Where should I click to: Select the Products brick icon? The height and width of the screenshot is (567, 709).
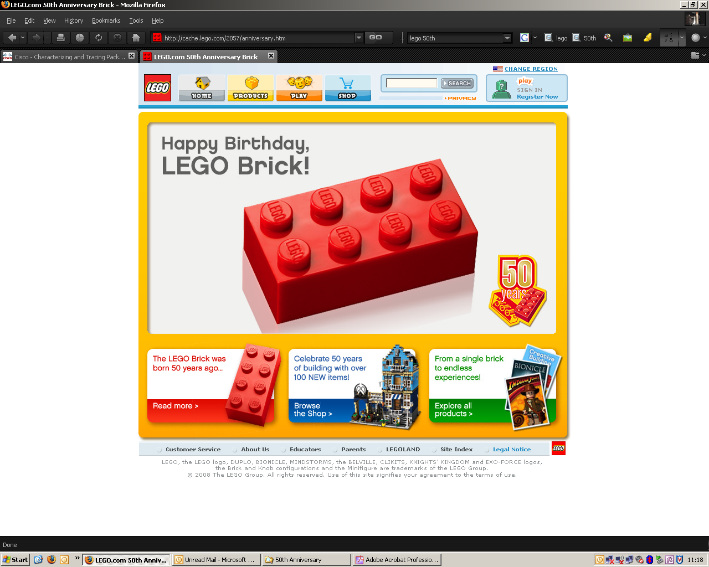(x=250, y=87)
